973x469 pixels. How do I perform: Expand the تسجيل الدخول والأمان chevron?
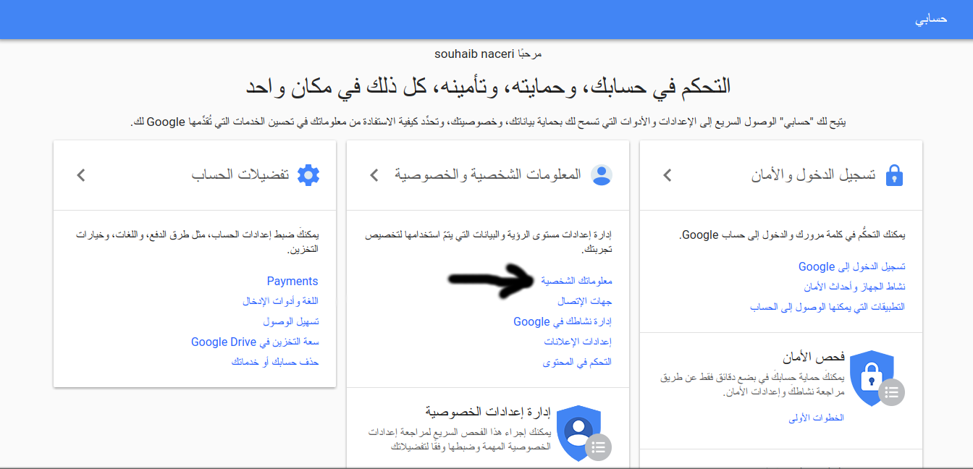[x=667, y=175]
